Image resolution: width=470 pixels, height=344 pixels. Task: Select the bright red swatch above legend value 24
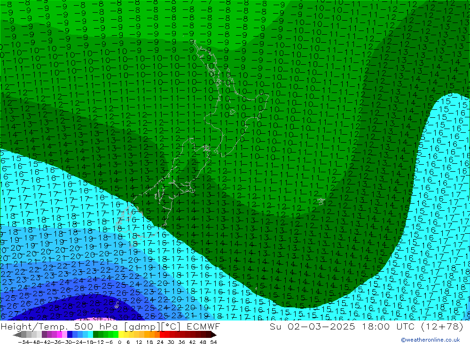coord(162,335)
